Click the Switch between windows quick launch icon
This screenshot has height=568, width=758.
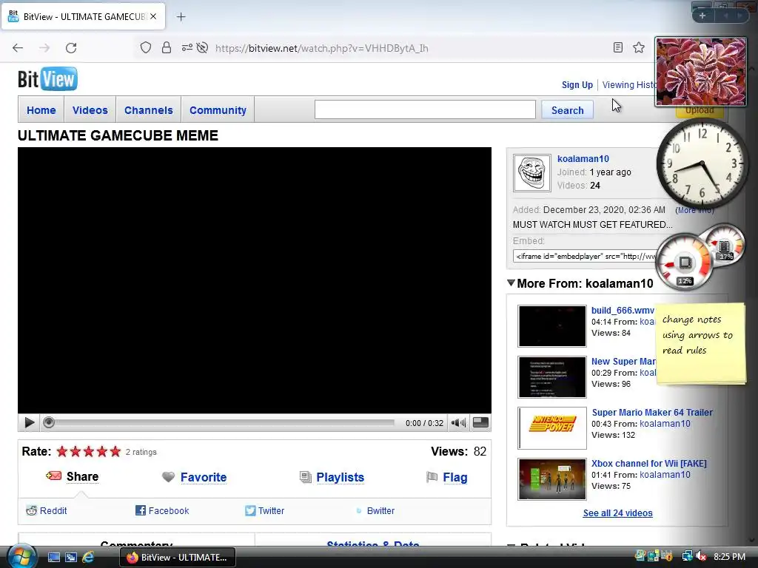click(70, 557)
